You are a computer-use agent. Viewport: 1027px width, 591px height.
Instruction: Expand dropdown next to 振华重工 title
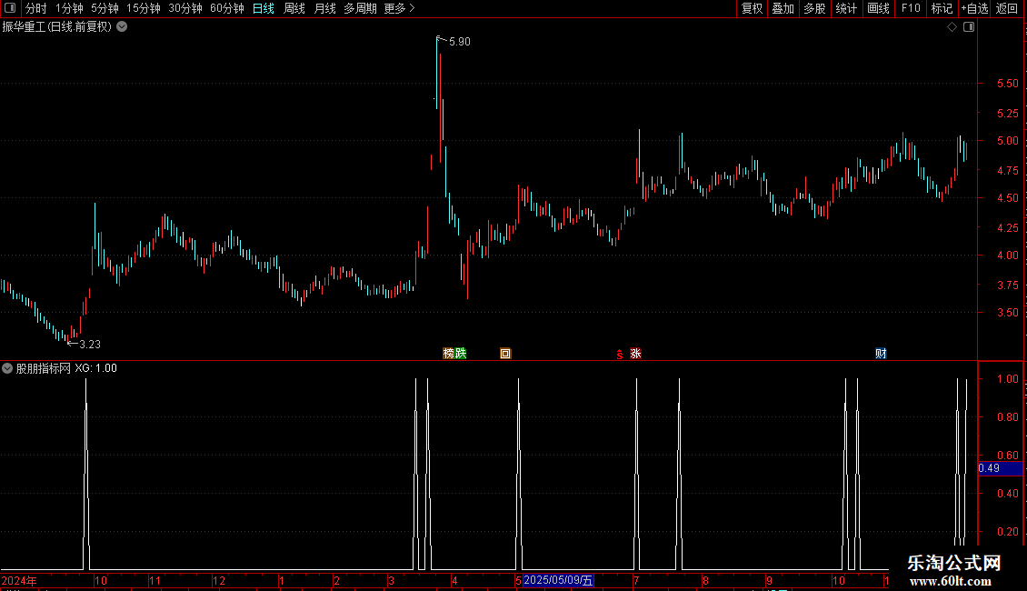click(x=122, y=27)
